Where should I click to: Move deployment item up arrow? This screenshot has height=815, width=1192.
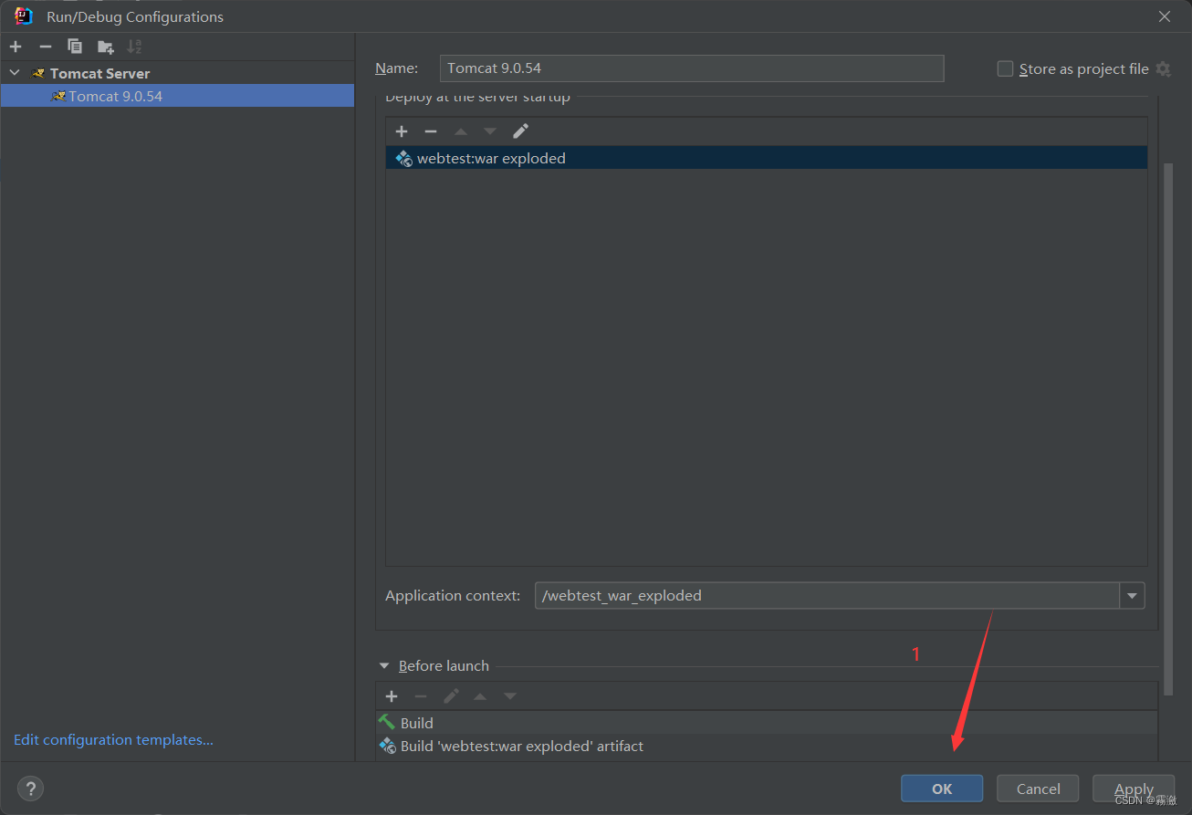click(x=461, y=131)
